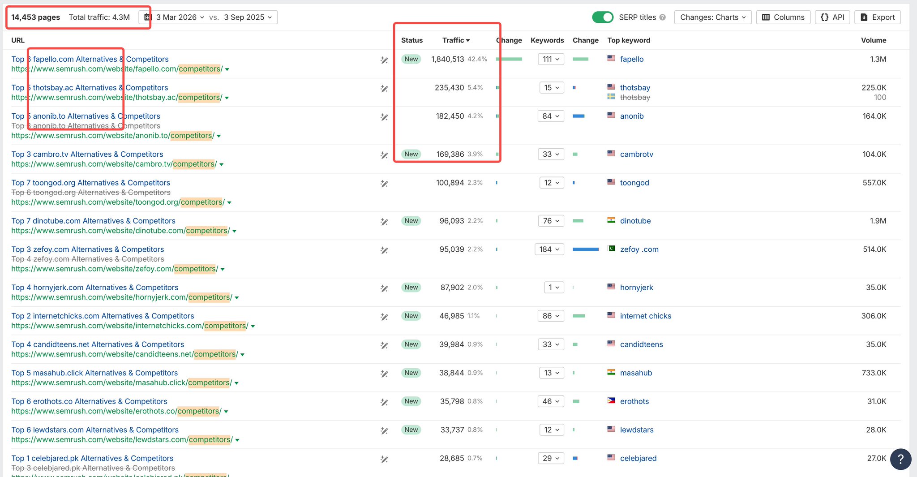The width and height of the screenshot is (917, 477).
Task: Open the help question mark bubble
Action: [x=901, y=459]
